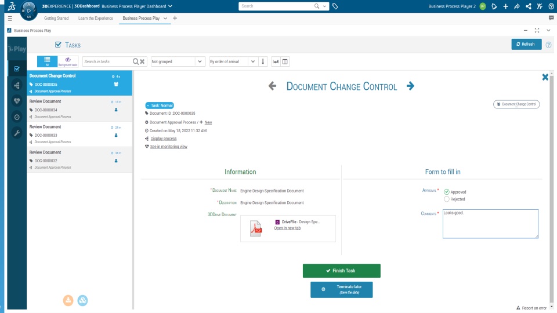Open the hamburger menu icon
The height and width of the screenshot is (313, 557).
coord(10,18)
